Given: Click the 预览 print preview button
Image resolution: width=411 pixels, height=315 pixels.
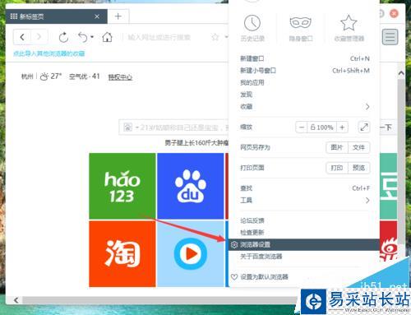Looking at the screenshot, I should pyautogui.click(x=358, y=168).
